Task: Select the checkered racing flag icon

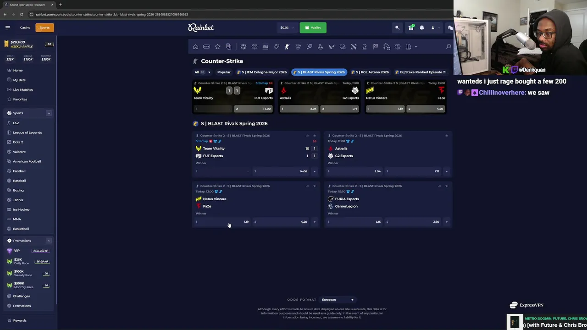Action: (376, 46)
